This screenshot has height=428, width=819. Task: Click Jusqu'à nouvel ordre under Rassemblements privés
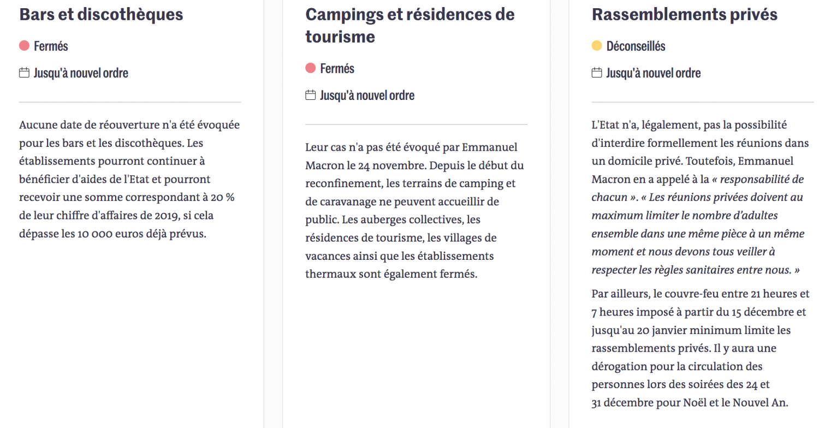click(x=654, y=73)
